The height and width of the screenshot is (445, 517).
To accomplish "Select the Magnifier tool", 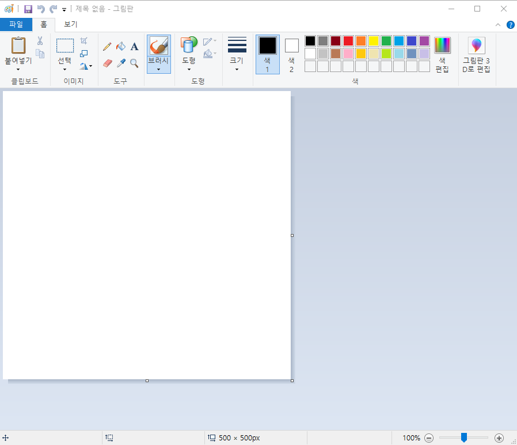I will point(134,63).
